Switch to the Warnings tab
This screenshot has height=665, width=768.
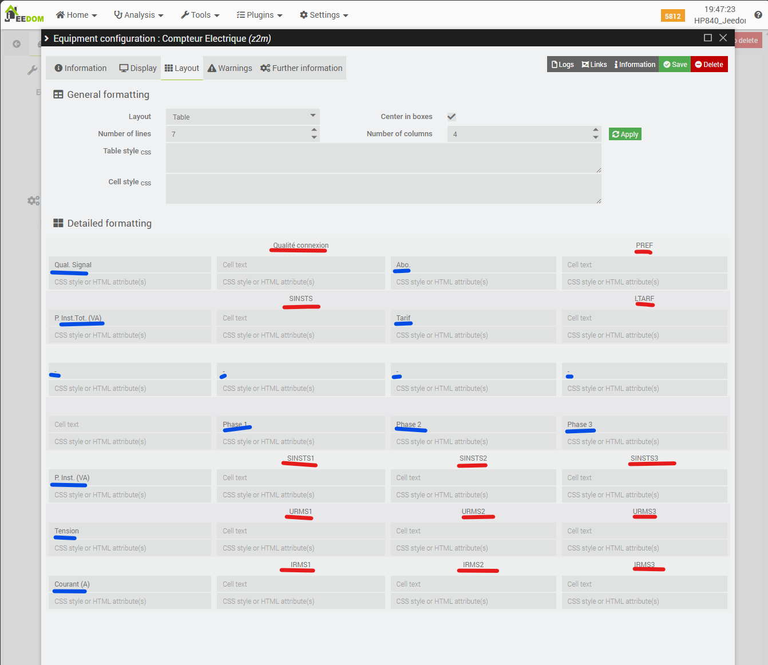229,68
